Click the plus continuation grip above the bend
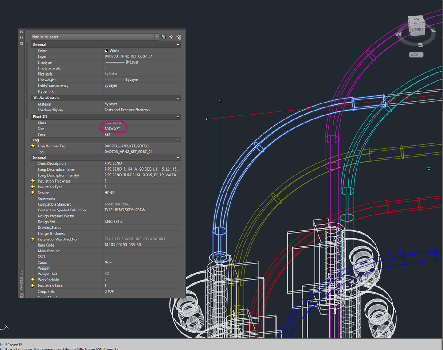 pyautogui.click(x=220, y=101)
